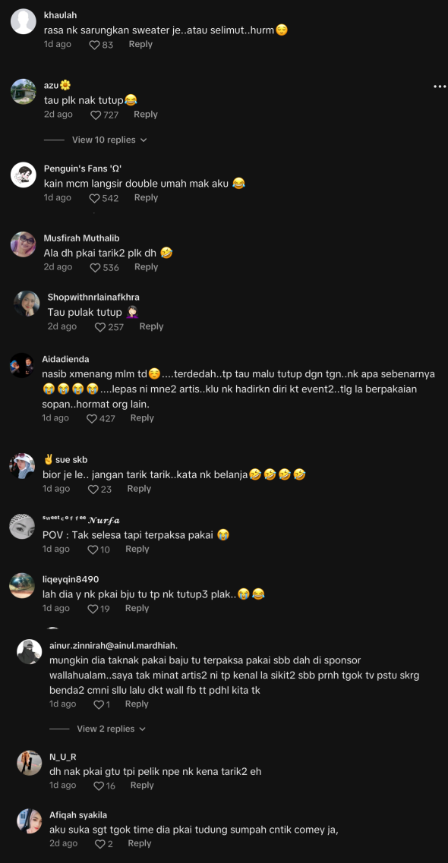Tap heart icon on azu's comment
448x863 pixels.
pyautogui.click(x=96, y=115)
